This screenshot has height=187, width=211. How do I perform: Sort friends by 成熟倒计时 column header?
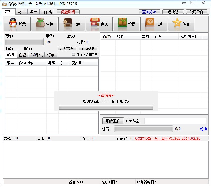point(190,37)
